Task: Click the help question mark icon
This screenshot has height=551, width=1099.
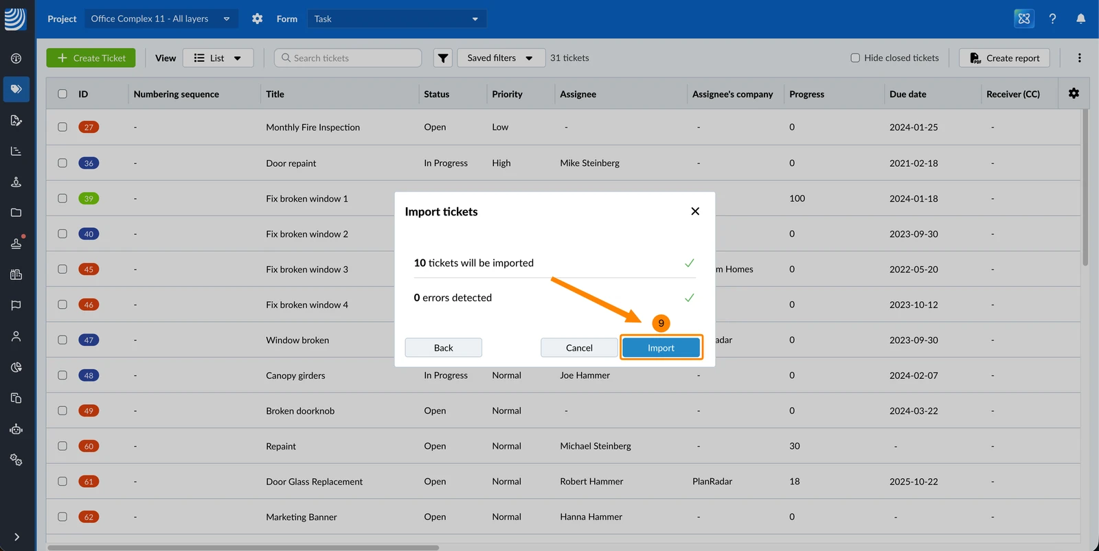Action: pos(1052,19)
